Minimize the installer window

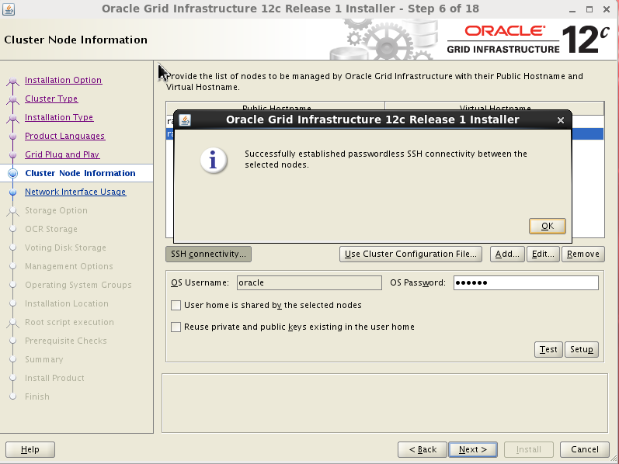click(x=572, y=9)
